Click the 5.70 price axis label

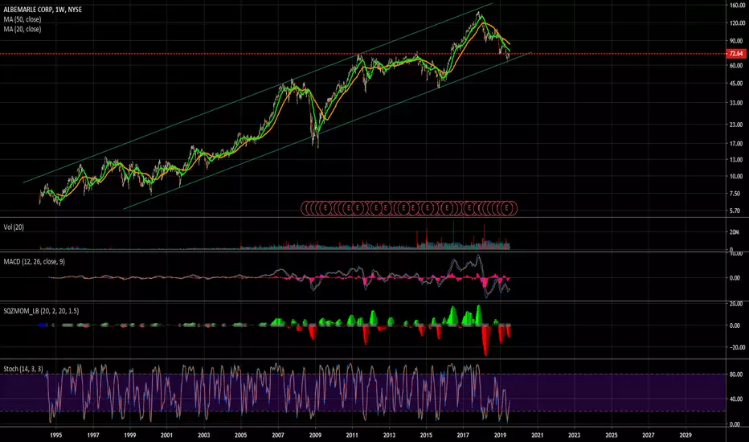735,211
